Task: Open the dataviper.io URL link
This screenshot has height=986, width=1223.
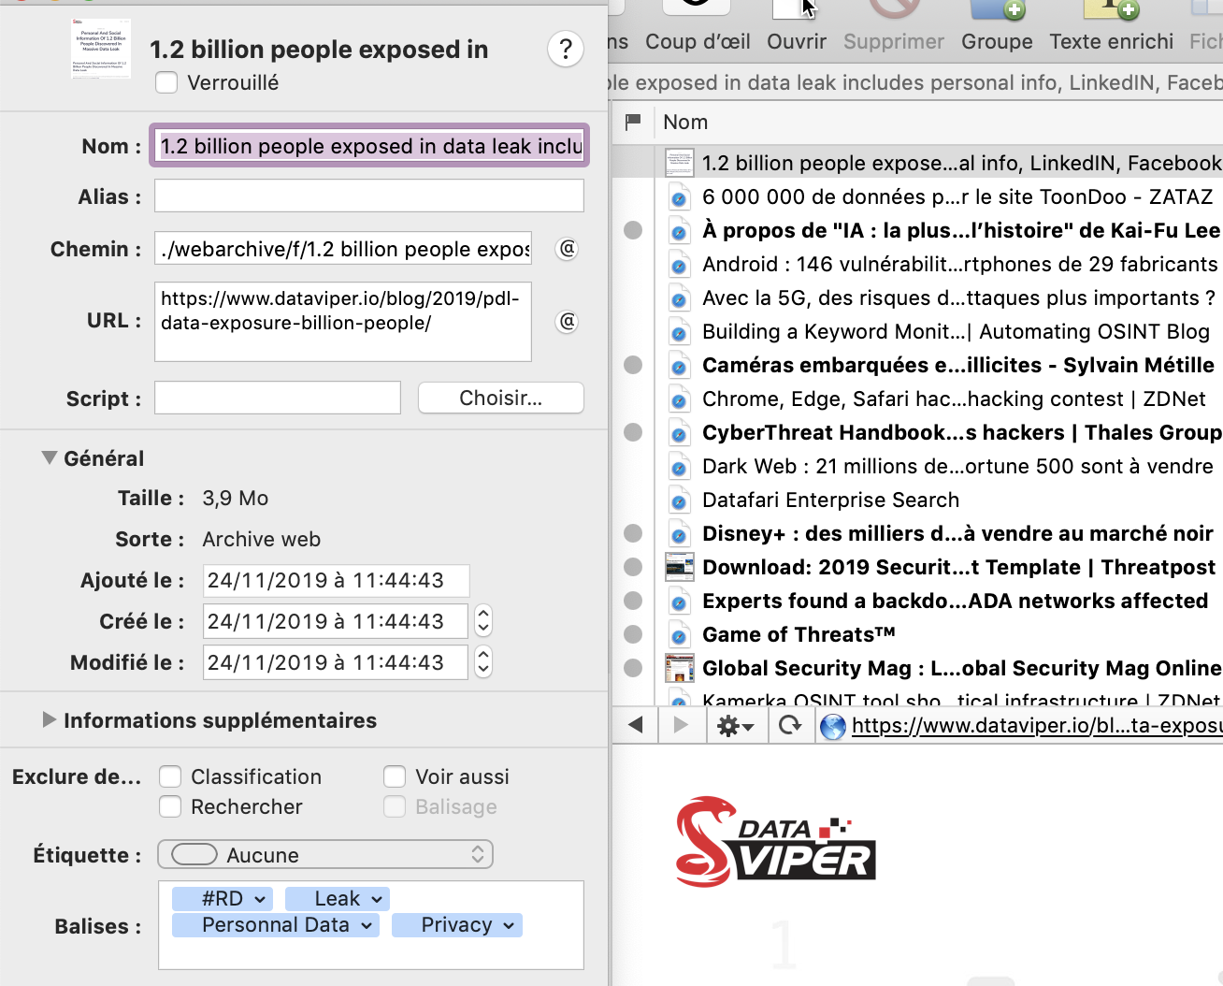Action: click(1037, 725)
